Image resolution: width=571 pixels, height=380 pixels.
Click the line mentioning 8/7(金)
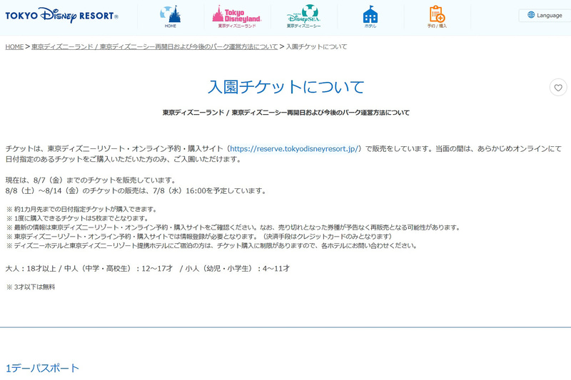[x=91, y=180]
